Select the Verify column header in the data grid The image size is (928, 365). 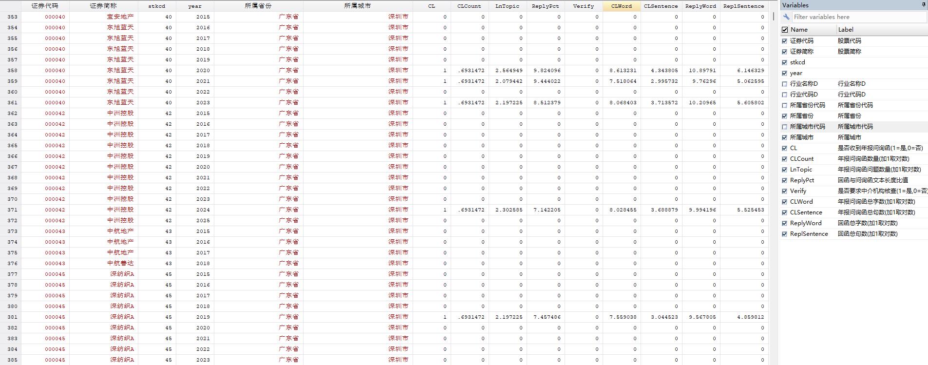584,6
